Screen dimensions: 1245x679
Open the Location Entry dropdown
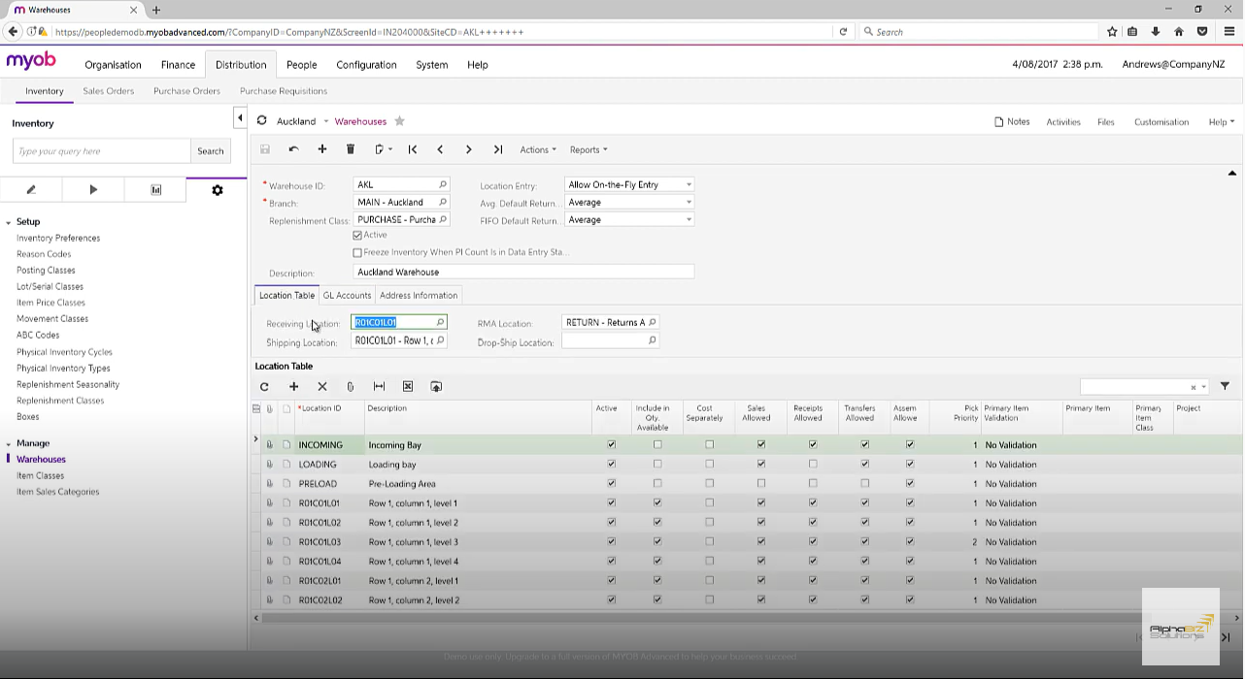pos(688,184)
